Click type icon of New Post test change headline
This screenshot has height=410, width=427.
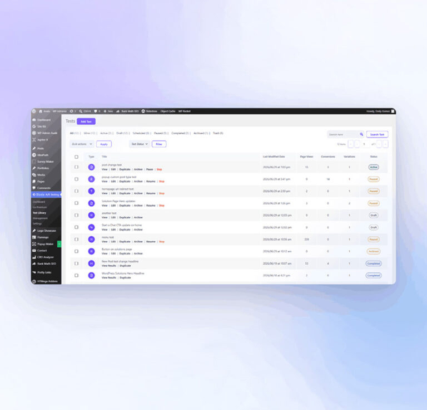click(92, 263)
